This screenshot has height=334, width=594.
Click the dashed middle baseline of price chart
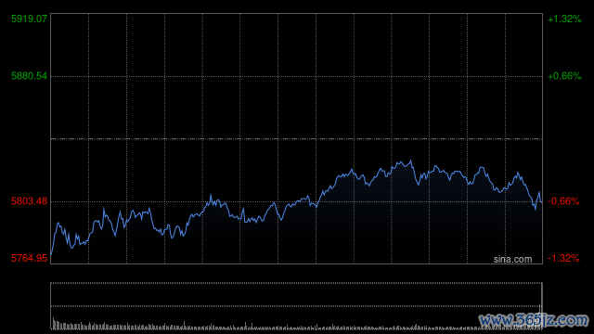(x=297, y=139)
